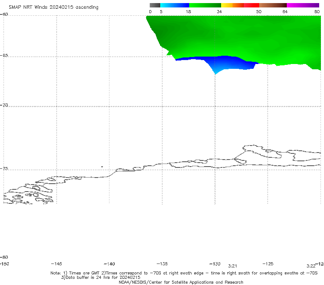Click the "NOAA/NESDIS/Center for Satellite Applications and Research" credit

(x=181, y=282)
